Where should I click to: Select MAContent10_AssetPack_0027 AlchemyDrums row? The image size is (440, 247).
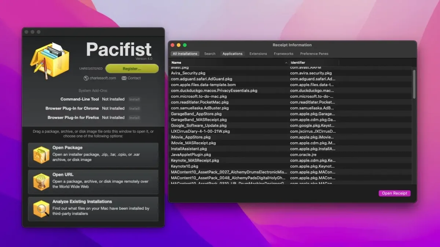pyautogui.click(x=290, y=172)
